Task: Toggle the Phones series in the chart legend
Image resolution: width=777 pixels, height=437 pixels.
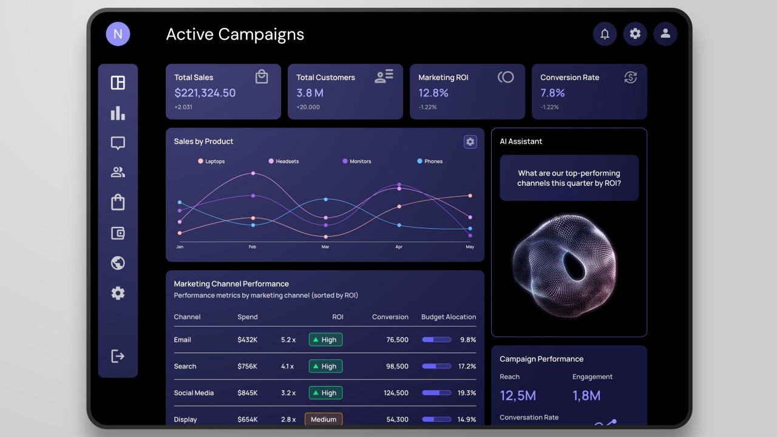Action: (x=429, y=161)
